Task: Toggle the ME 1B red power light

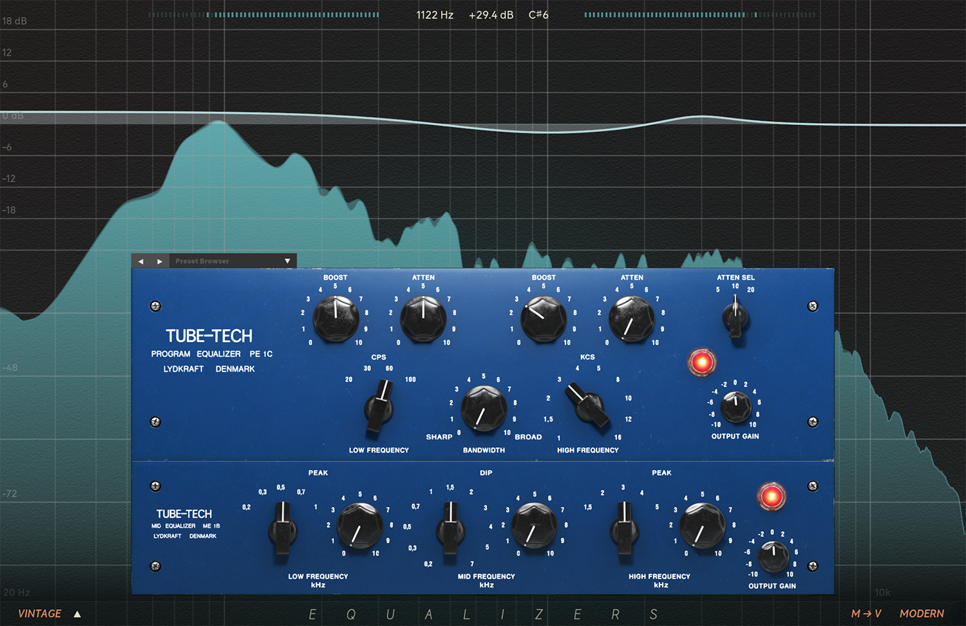Action: 771,497
